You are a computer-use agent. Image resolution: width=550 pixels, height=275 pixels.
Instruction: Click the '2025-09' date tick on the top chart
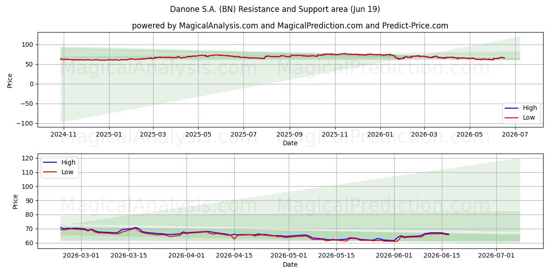290,134
